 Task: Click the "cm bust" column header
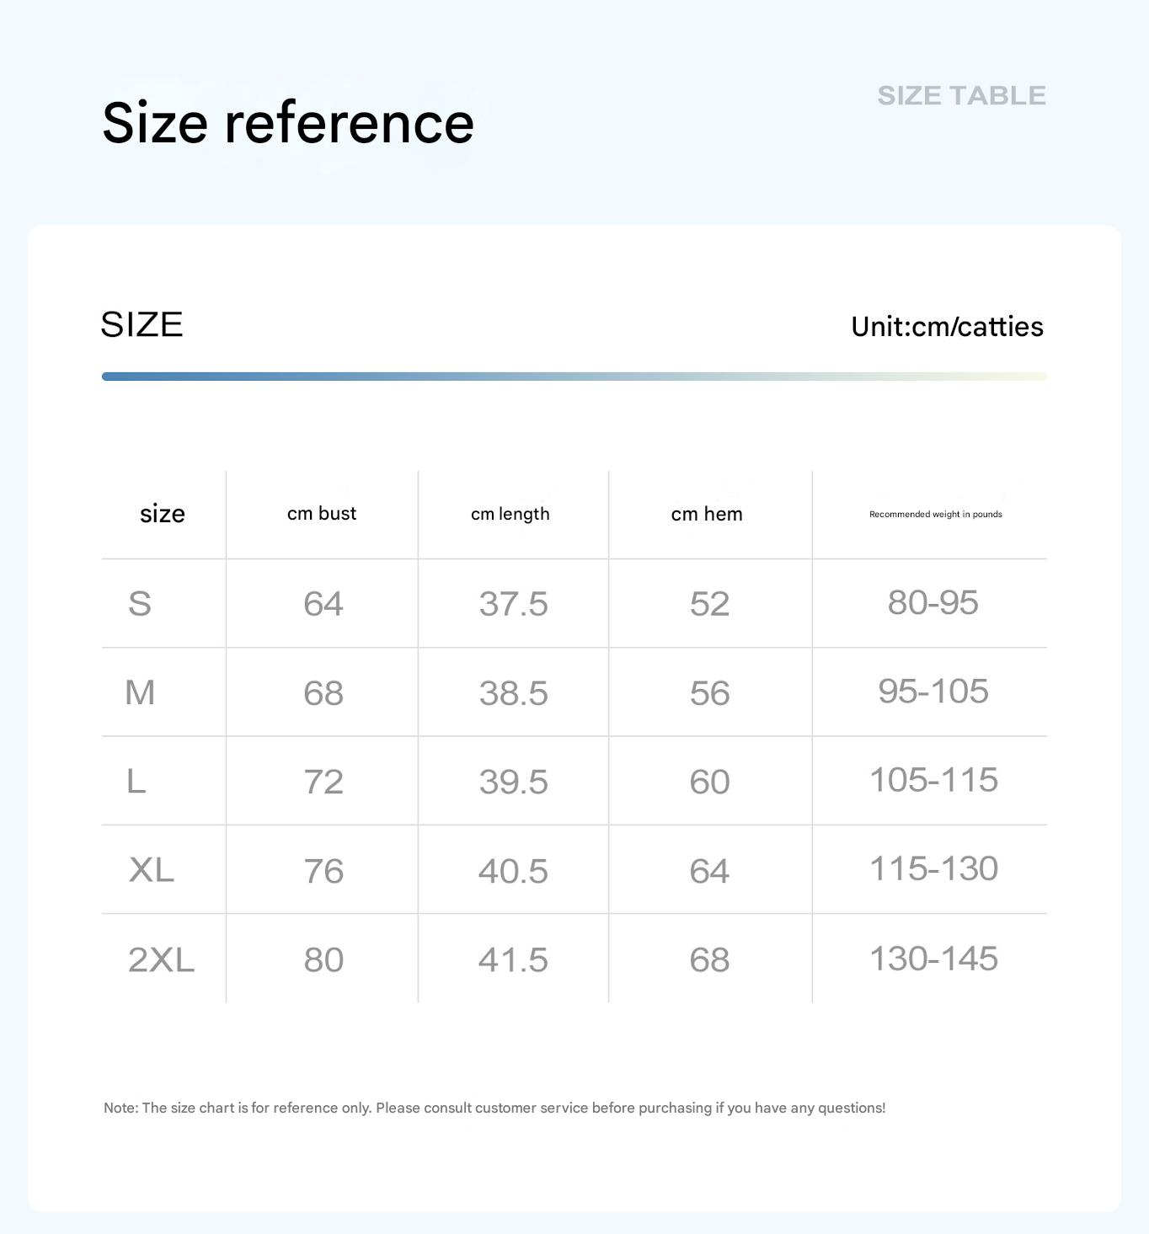322,514
